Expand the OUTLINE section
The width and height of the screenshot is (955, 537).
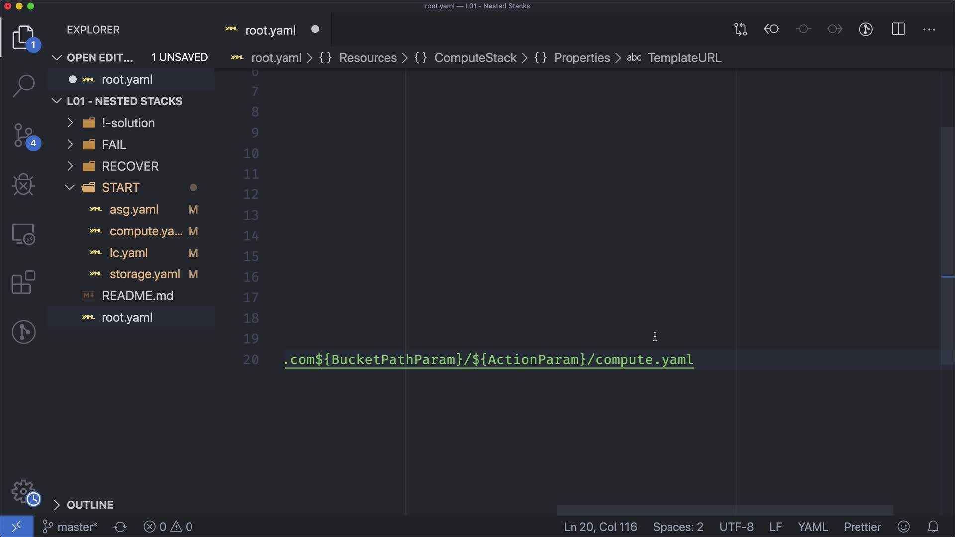(90, 505)
